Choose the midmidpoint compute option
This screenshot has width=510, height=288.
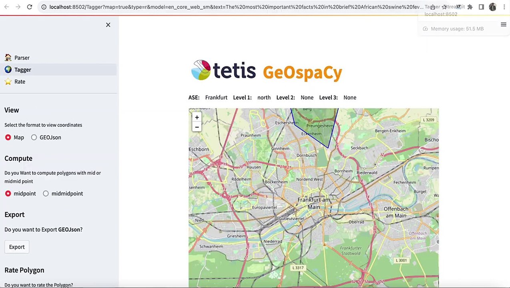pos(46,193)
